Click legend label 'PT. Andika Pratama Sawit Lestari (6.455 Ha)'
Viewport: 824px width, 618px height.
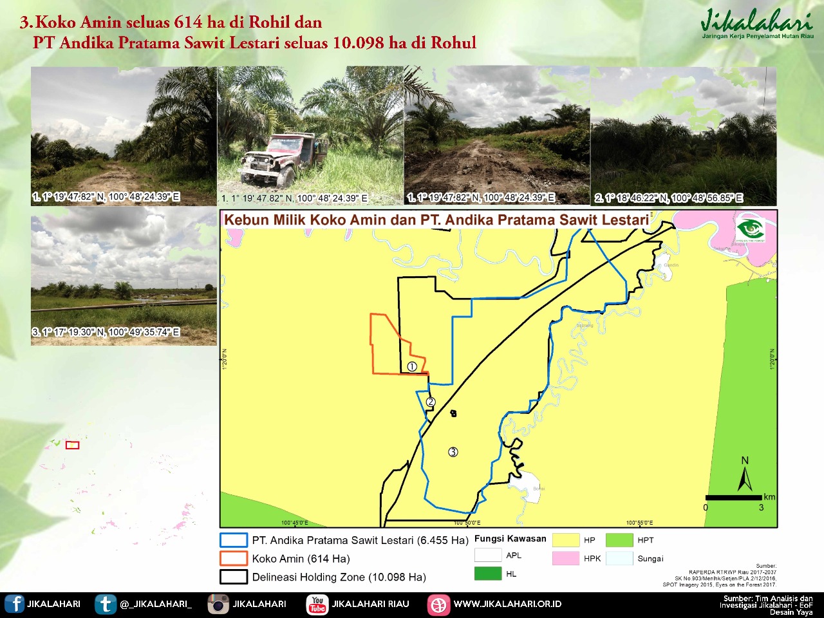click(360, 540)
